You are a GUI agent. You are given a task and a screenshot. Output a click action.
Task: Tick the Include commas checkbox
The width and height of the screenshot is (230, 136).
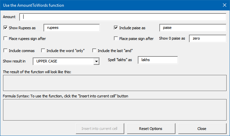click(5, 51)
